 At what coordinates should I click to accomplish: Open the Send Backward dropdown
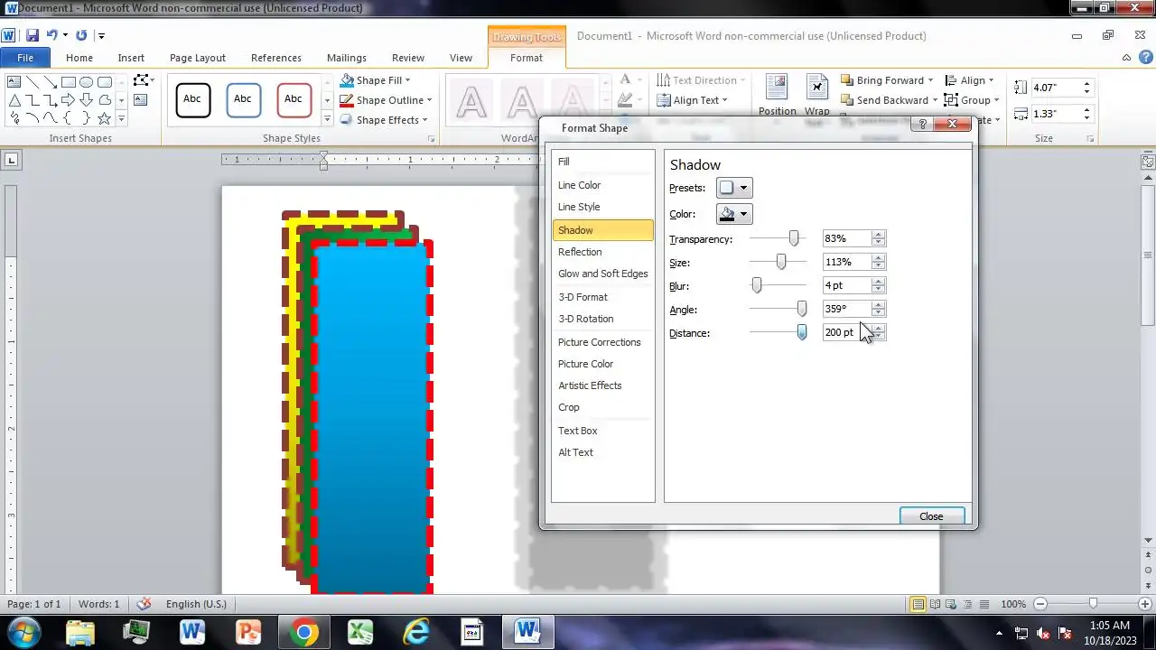(x=889, y=100)
